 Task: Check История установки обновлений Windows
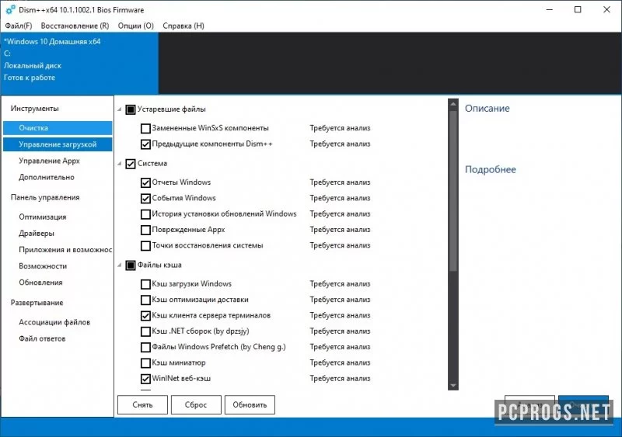pyautogui.click(x=145, y=214)
